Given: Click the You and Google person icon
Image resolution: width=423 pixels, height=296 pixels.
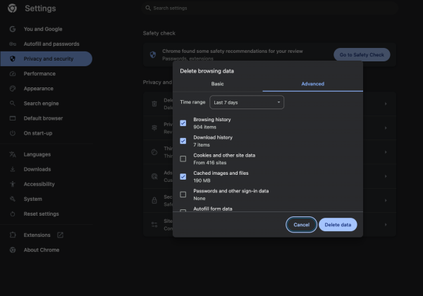Looking at the screenshot, I should pyautogui.click(x=13, y=29).
